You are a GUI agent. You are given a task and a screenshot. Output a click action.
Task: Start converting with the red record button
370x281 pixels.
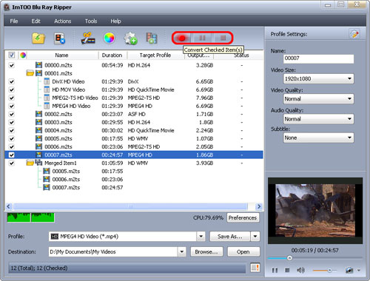[x=182, y=38]
